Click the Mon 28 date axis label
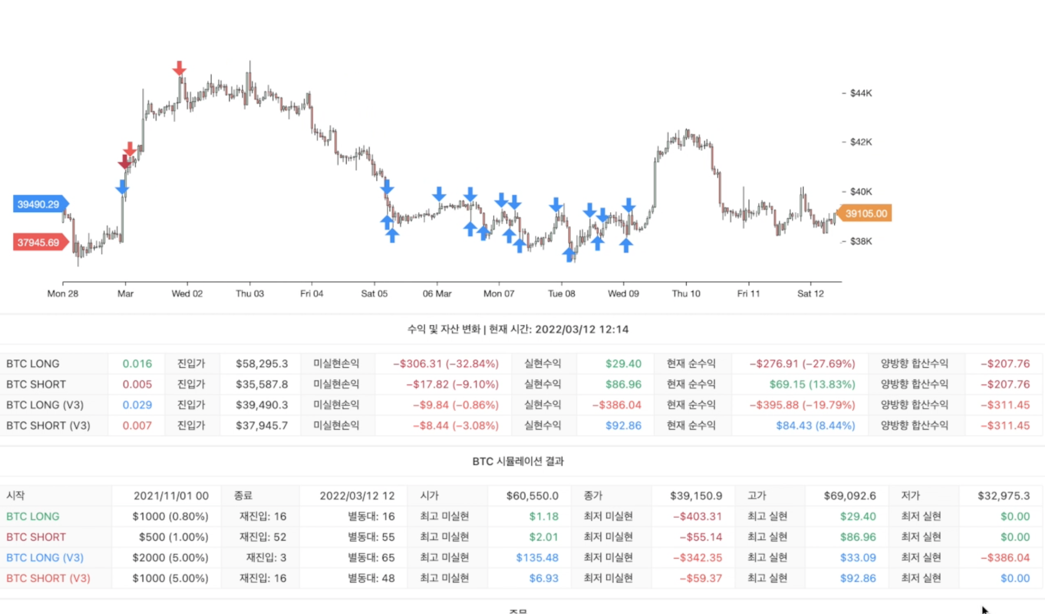Screen dimensions: 1045x614 point(63,293)
